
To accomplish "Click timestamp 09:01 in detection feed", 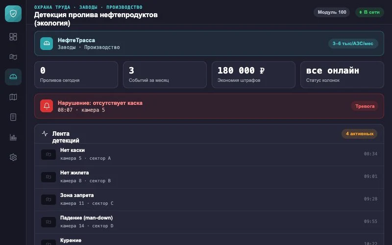I will [x=370, y=176].
